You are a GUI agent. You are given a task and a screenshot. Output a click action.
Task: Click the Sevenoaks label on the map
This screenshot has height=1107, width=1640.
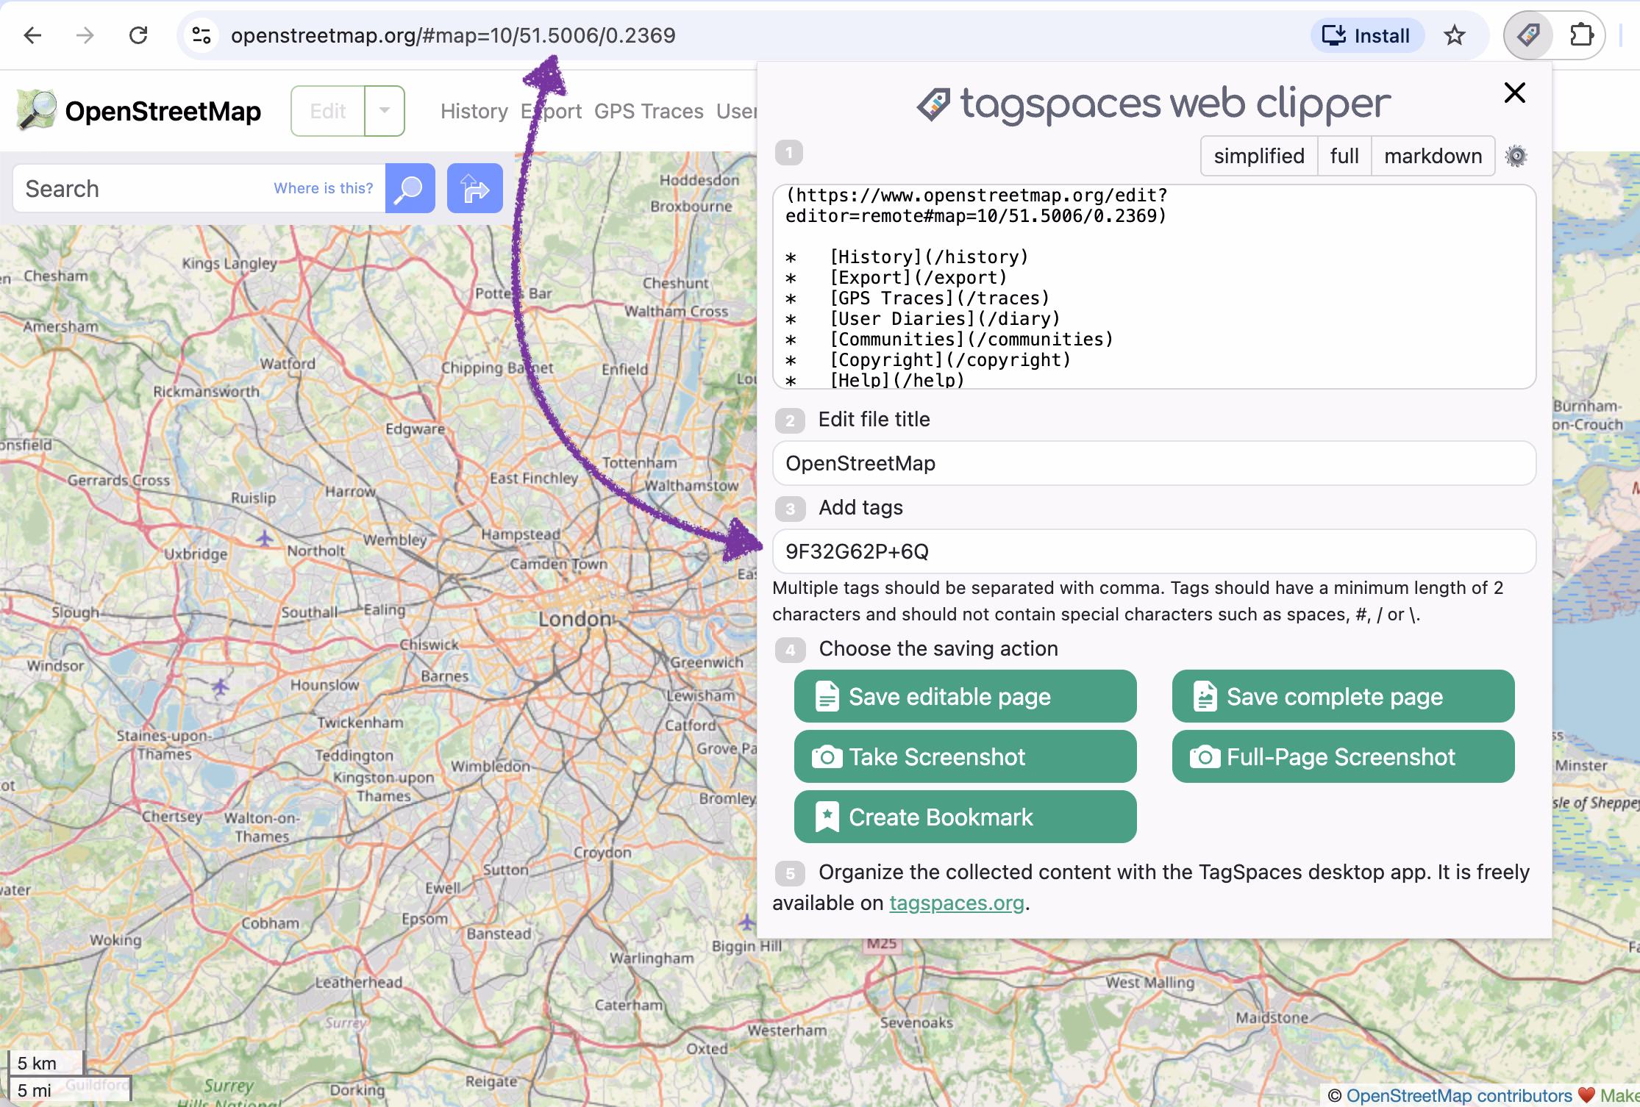pyautogui.click(x=916, y=1022)
